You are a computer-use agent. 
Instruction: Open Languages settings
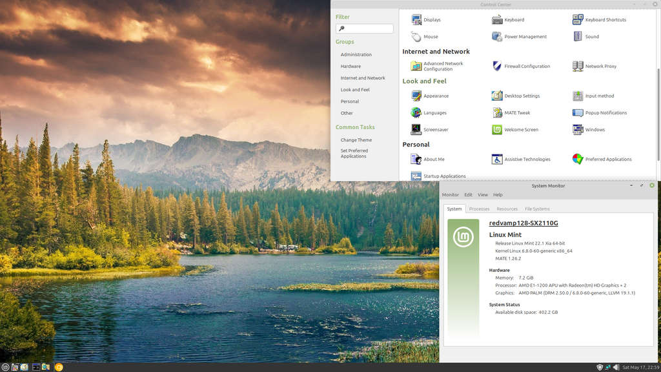pyautogui.click(x=429, y=112)
